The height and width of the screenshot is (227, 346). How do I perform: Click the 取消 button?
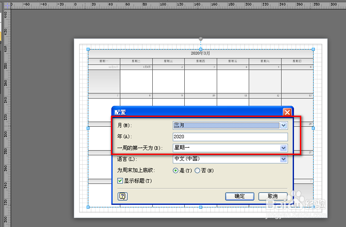coord(273,196)
